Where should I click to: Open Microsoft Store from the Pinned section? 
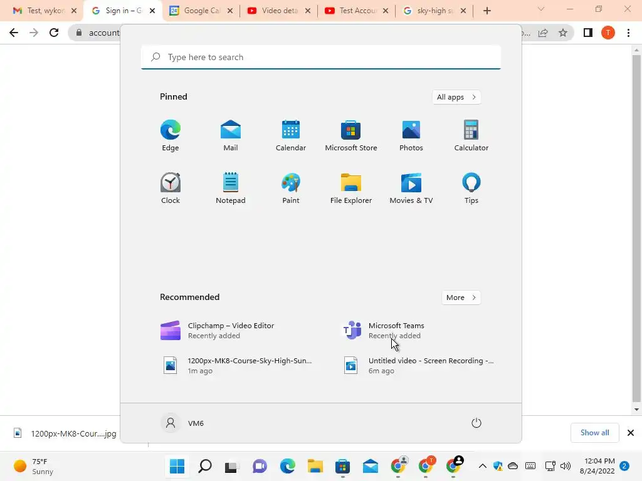pos(351,135)
